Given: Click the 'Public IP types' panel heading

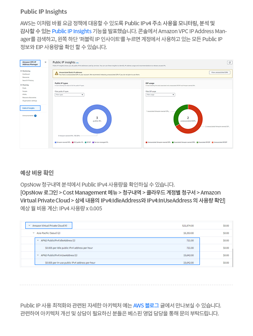Looking at the screenshot, I should pos(61,83).
